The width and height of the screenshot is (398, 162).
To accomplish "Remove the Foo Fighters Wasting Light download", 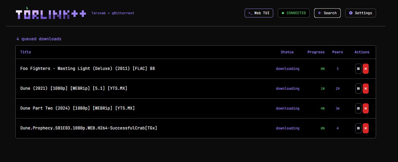I will pyautogui.click(x=366, y=69).
